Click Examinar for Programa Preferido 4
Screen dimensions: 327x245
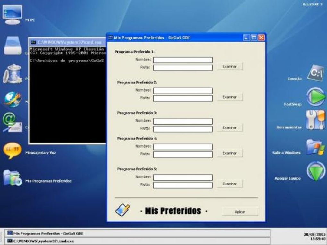click(230, 153)
